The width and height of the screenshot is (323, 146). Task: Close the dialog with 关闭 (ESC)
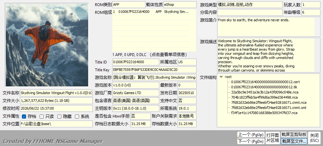[x=314, y=138]
